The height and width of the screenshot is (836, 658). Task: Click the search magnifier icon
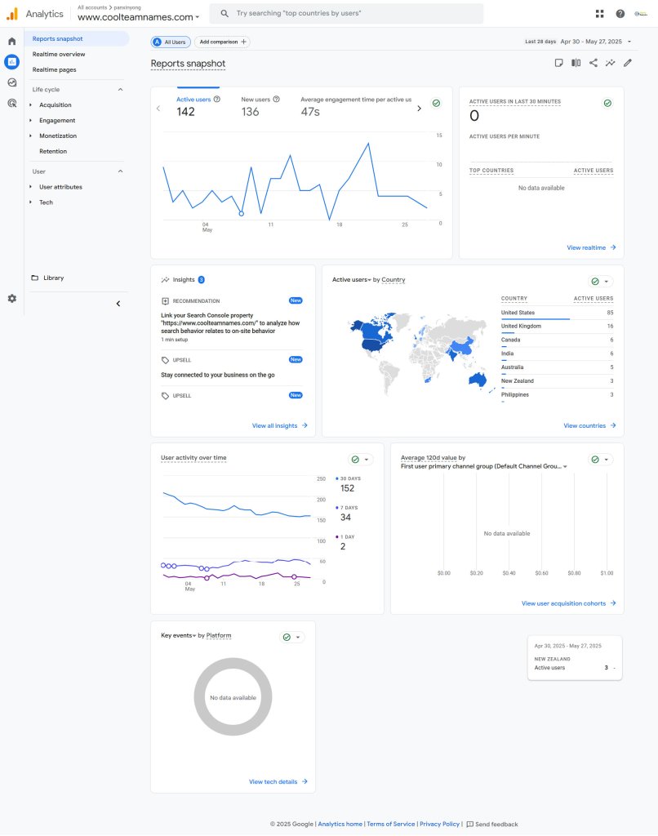(225, 13)
